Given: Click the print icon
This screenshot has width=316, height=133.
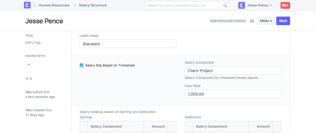Looking at the screenshot, I should 252,21.
